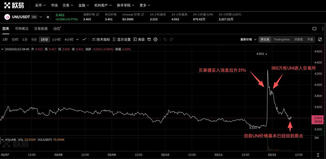Click the 24小时量 value 875.62万
Viewport: 326px width, 159px height.
tap(199, 19)
